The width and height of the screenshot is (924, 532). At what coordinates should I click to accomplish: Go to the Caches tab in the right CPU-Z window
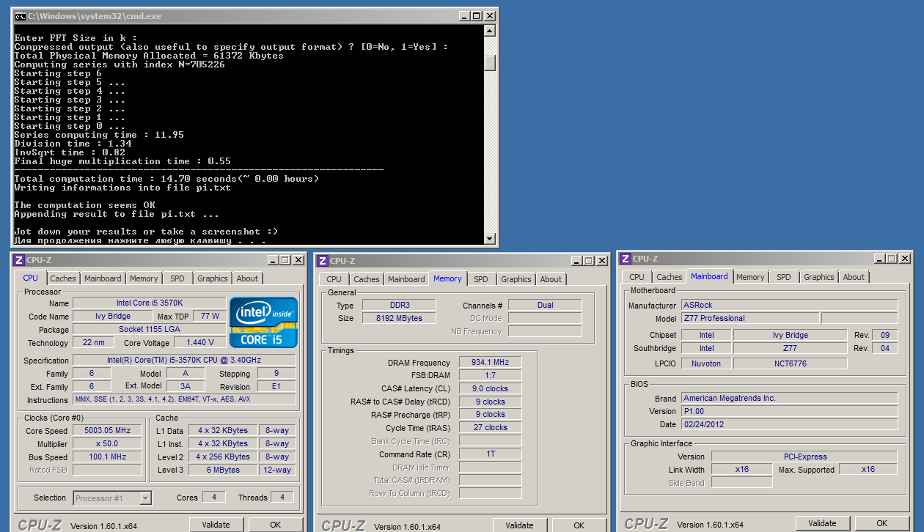[x=670, y=277]
